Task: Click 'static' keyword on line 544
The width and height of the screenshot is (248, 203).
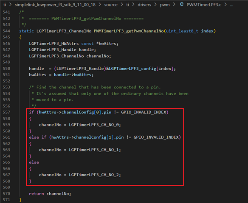Action: 26,31
